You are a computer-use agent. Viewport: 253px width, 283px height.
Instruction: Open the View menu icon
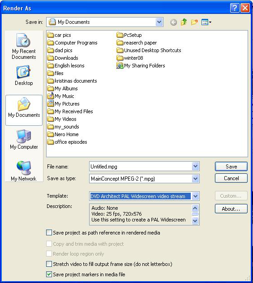point(206,22)
